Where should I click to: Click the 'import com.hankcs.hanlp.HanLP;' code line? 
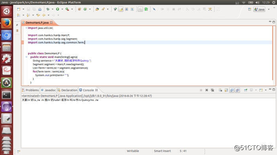tap(49, 35)
